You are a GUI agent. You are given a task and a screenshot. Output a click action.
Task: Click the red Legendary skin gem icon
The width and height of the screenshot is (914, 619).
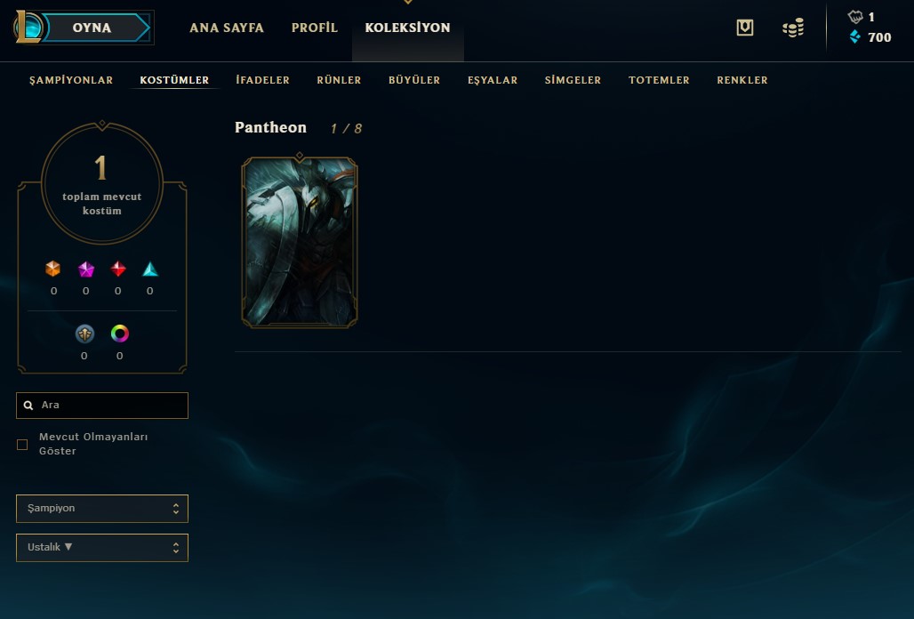[117, 269]
